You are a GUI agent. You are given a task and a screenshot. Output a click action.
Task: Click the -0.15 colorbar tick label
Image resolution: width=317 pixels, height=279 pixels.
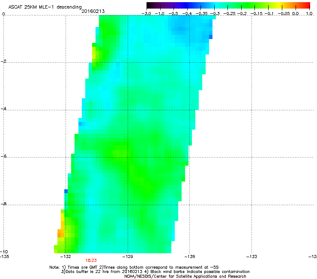256,14
